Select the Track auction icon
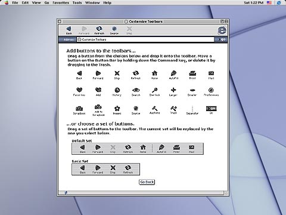The width and height of the screenshot is (286, 215). [173, 110]
